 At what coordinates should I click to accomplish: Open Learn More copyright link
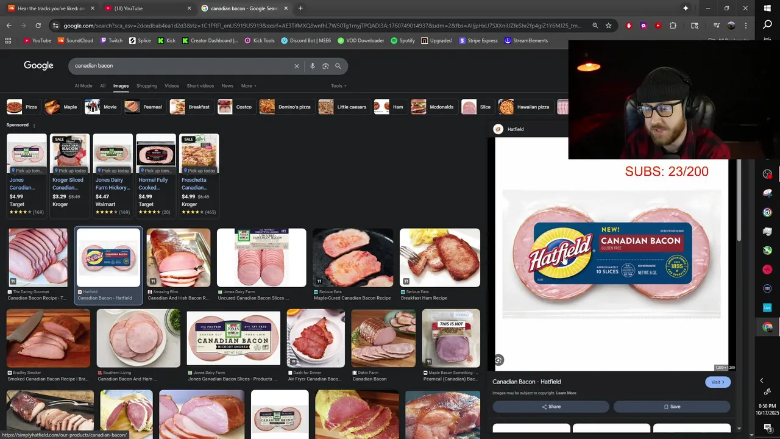coord(566,393)
